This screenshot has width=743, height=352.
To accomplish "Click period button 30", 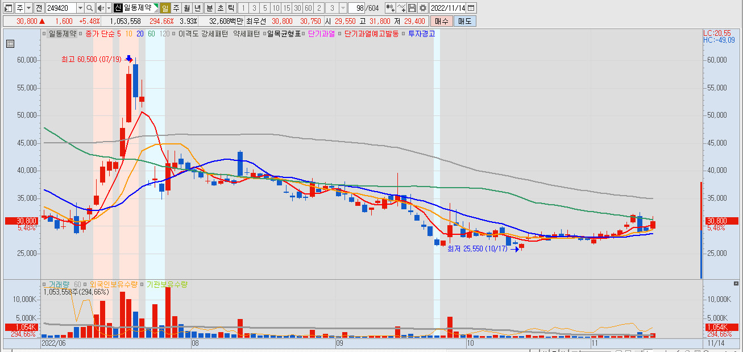I will click(x=297, y=8).
